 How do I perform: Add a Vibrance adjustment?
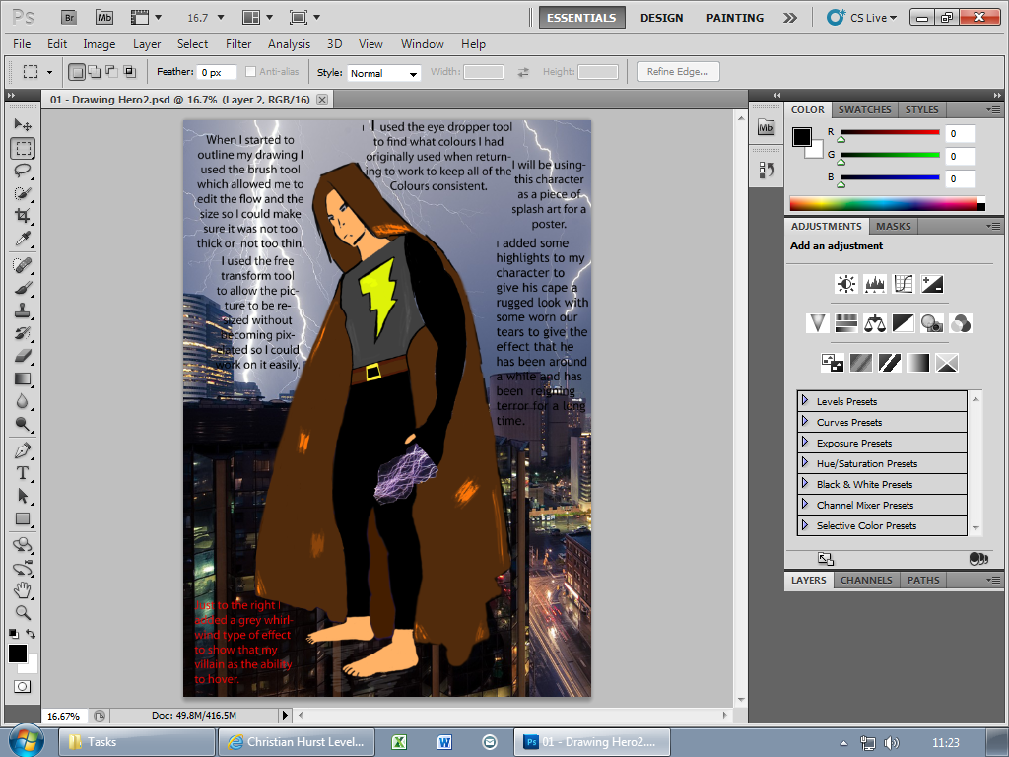(x=817, y=323)
